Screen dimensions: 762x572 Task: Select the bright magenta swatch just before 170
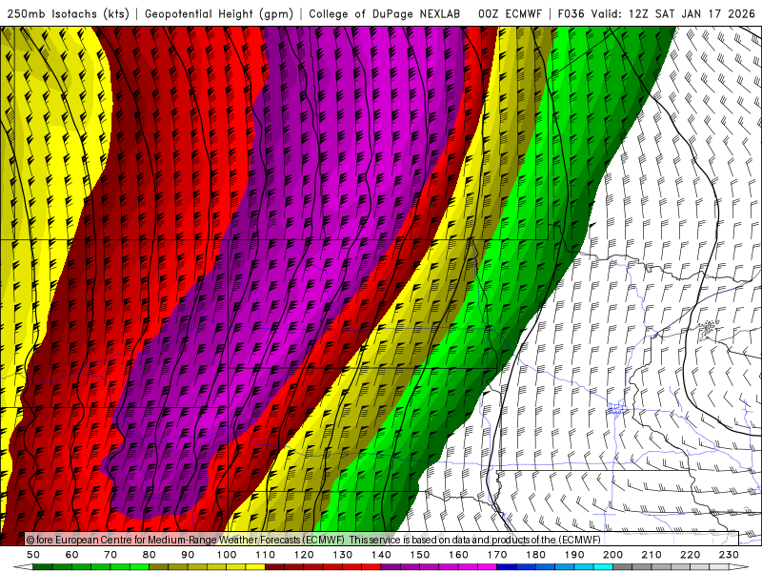487,567
